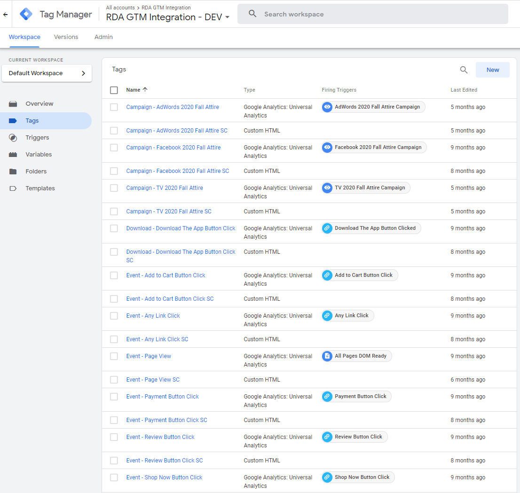This screenshot has width=520, height=493.
Task: Check the box for Campaign - AdWords 2020 Fall Attire
Action: 114,107
